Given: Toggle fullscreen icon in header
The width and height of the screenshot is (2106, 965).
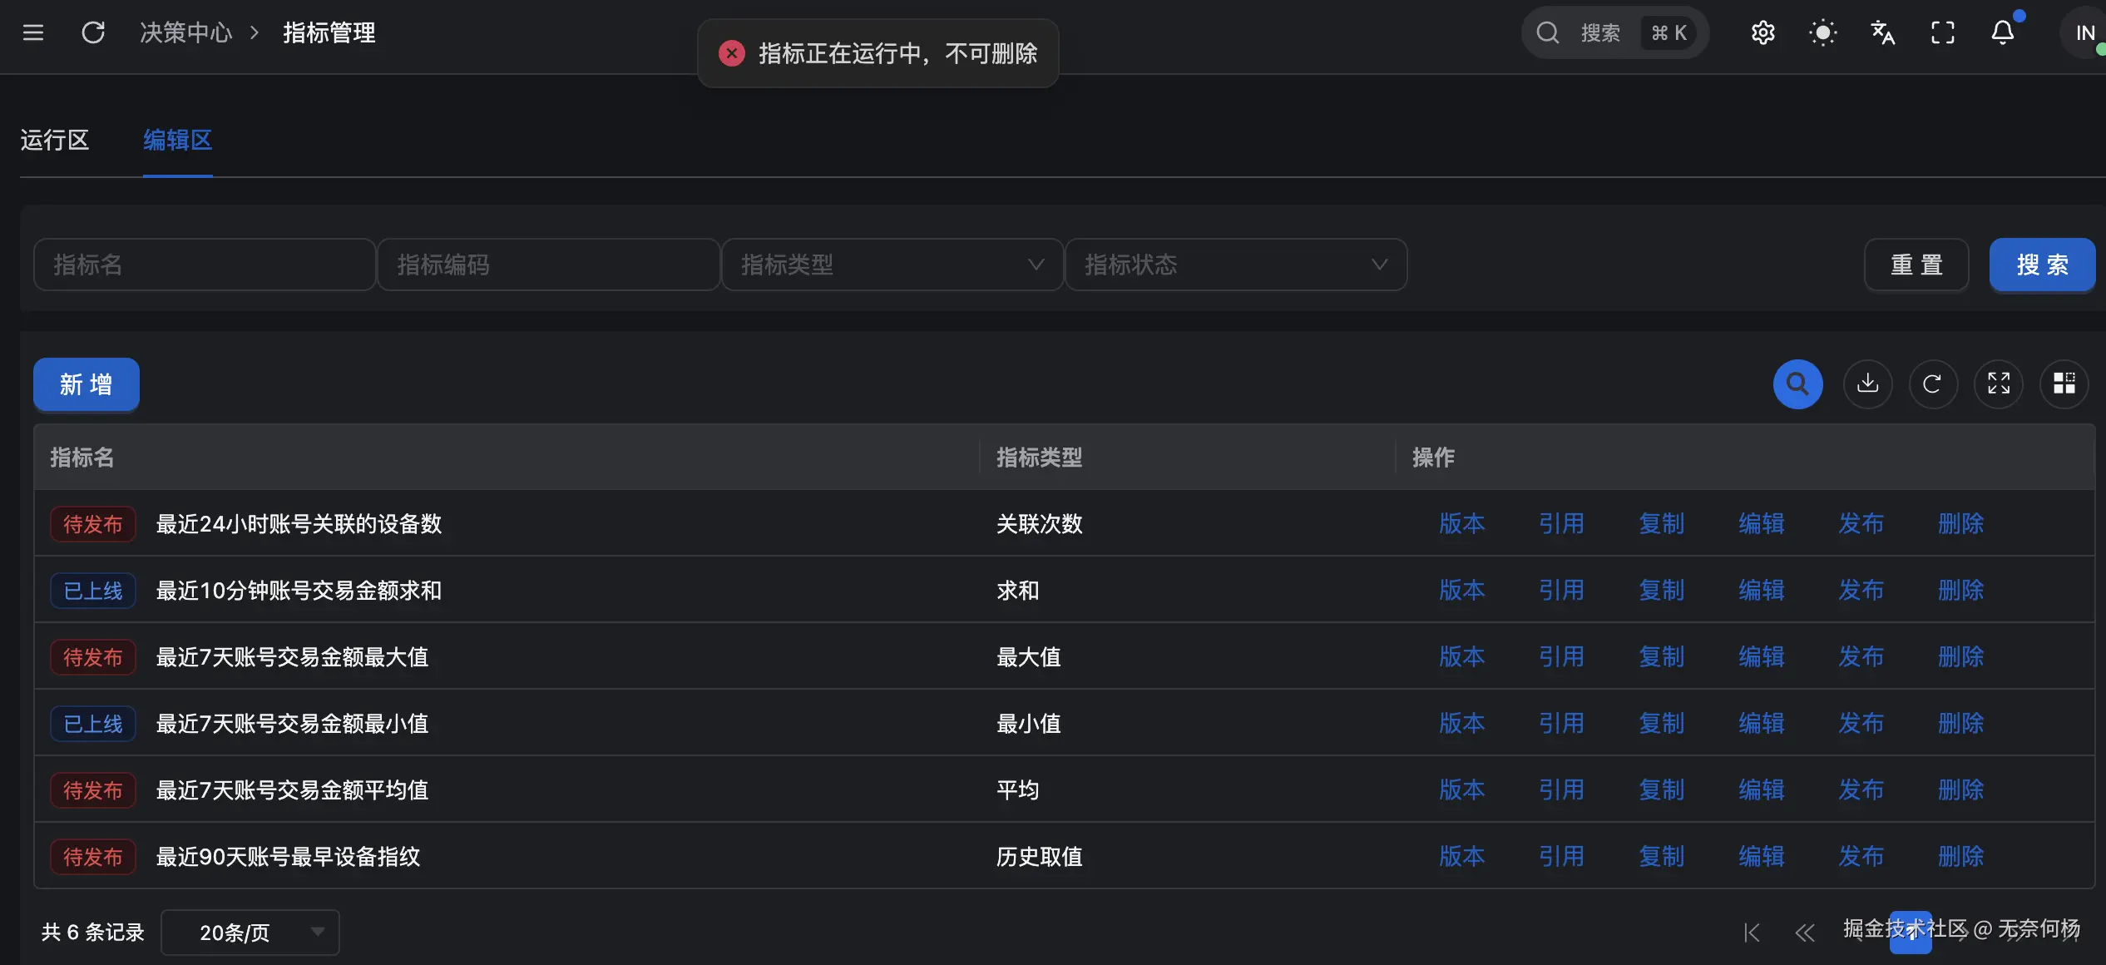Looking at the screenshot, I should tap(1942, 32).
